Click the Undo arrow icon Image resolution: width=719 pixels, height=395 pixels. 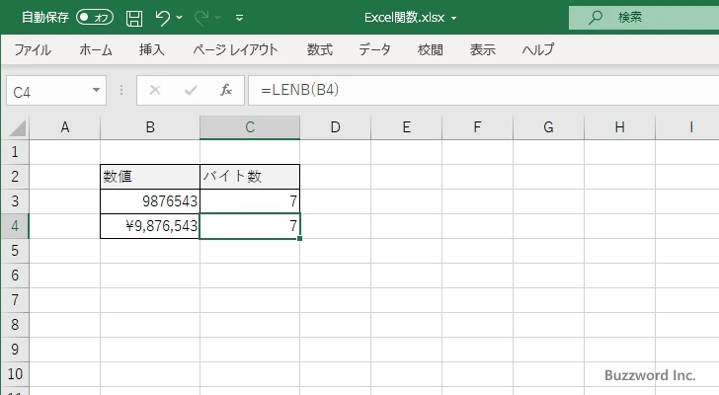click(162, 18)
